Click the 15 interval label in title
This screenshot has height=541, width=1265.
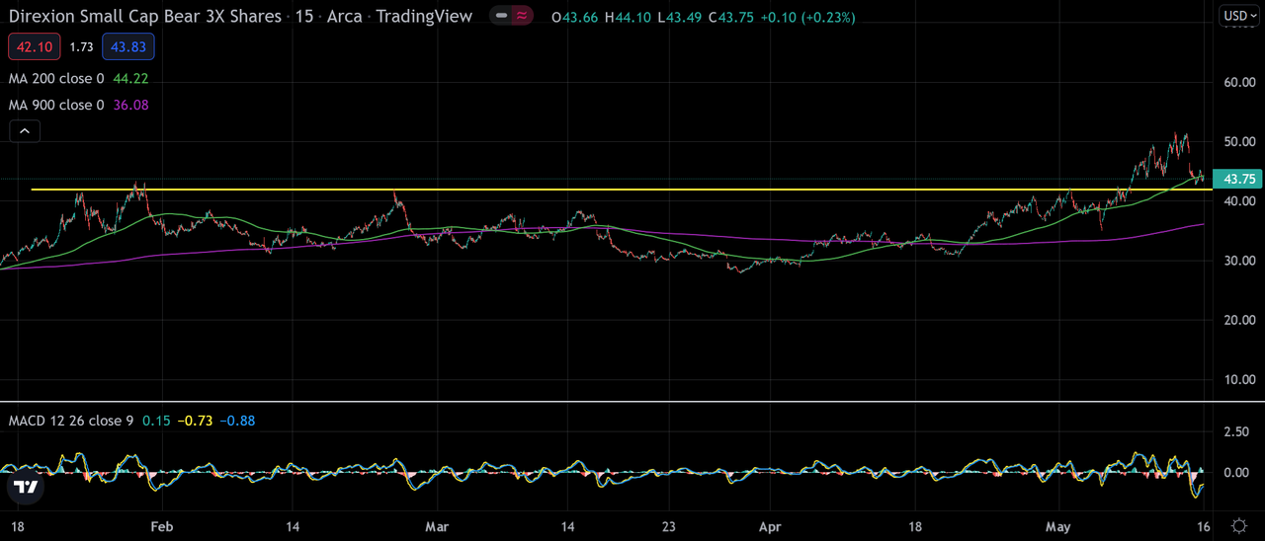(x=303, y=17)
